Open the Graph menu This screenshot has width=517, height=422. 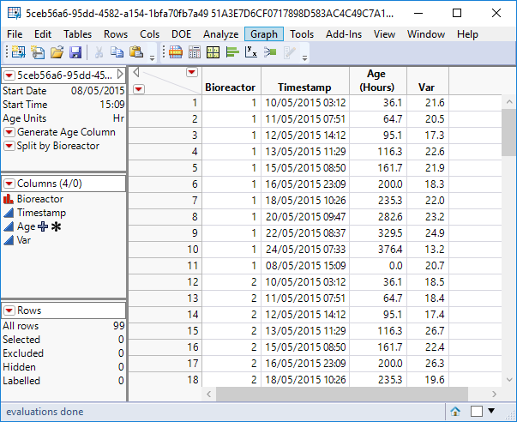[x=264, y=33]
